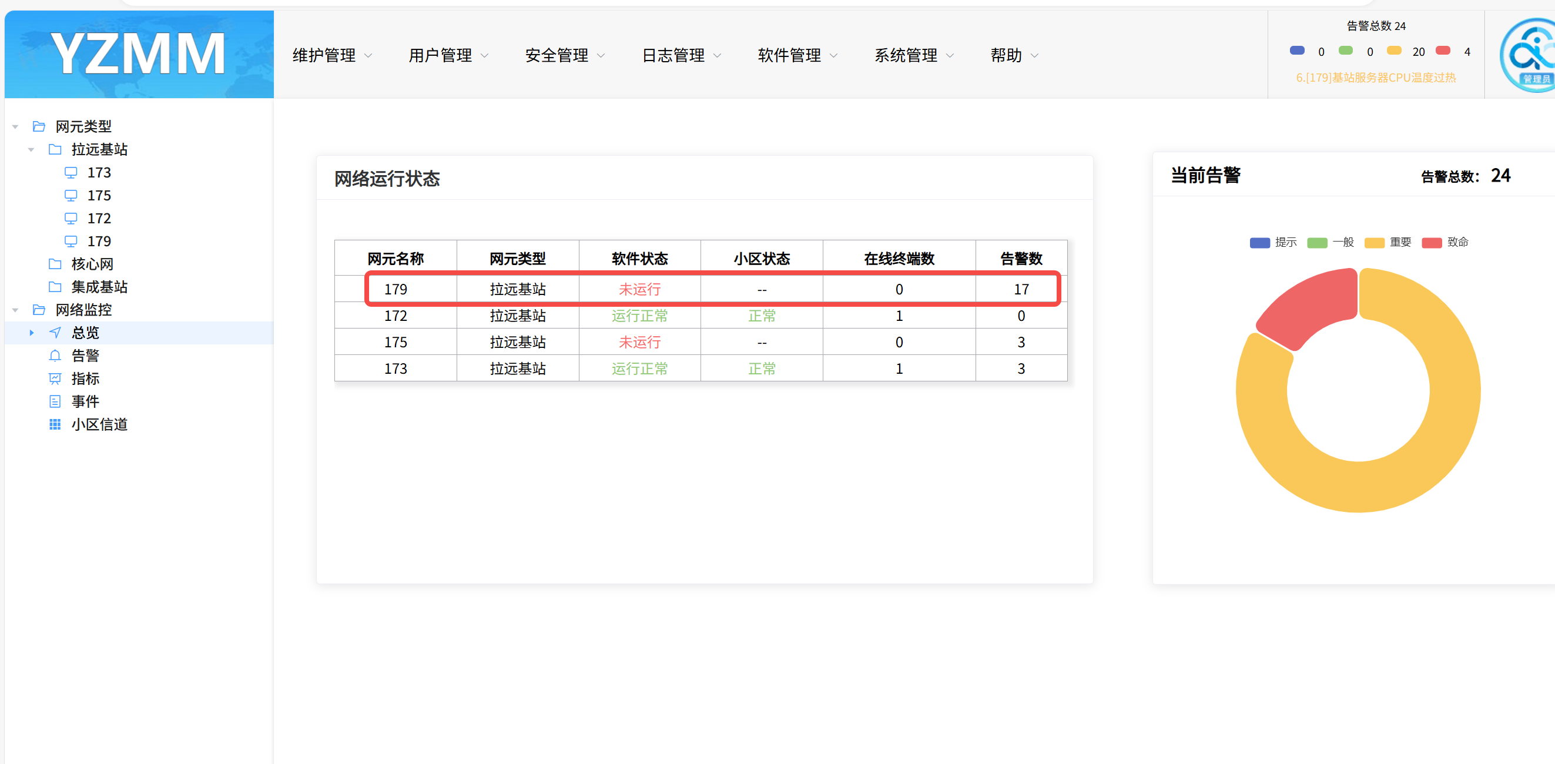This screenshot has width=1555, height=764.
Task: Click the 管理员 user avatar icon
Action: (1527, 54)
